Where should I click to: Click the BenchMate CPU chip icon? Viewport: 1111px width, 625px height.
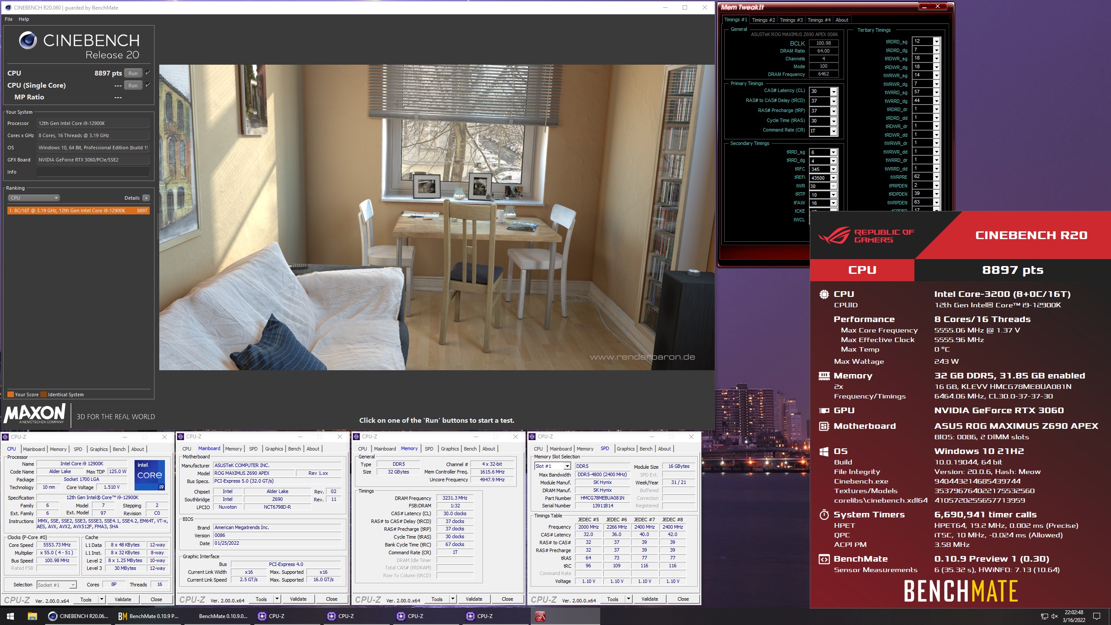824,294
